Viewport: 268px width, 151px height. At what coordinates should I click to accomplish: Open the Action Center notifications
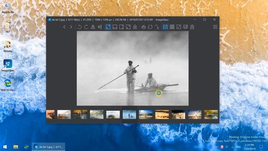tap(261, 147)
